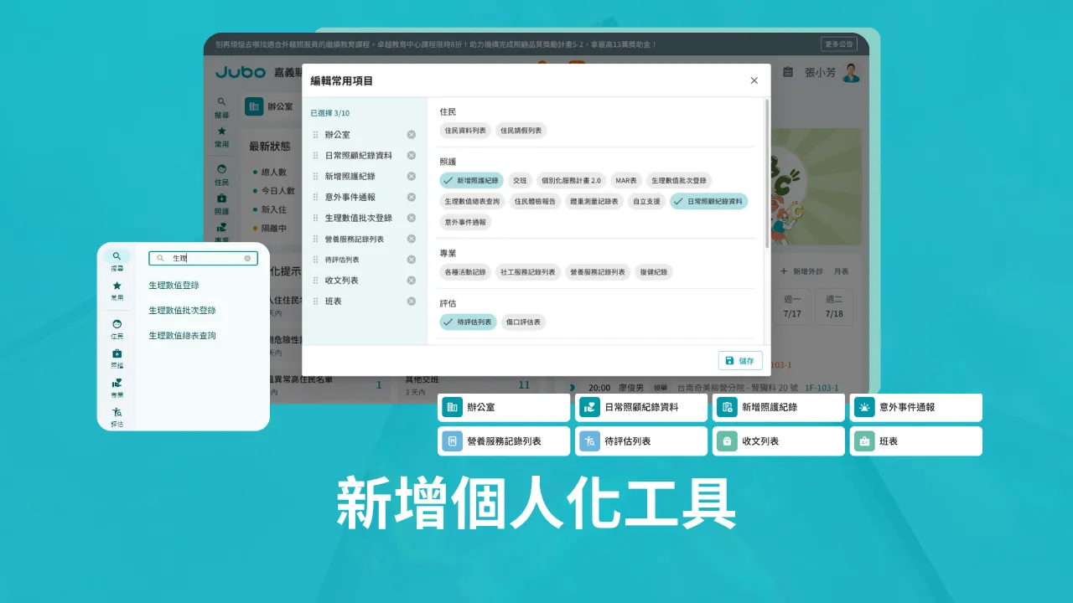Screen dimensions: 1073x603
Task: Click the search field containing 生理
Action: tap(201, 259)
